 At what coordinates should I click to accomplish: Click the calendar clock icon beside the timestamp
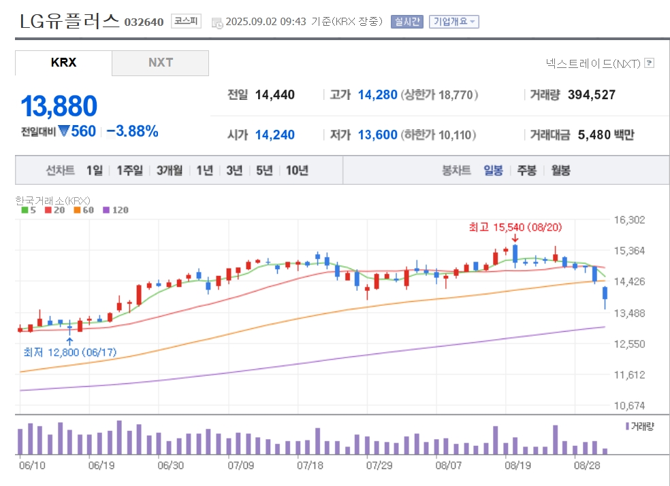[217, 23]
